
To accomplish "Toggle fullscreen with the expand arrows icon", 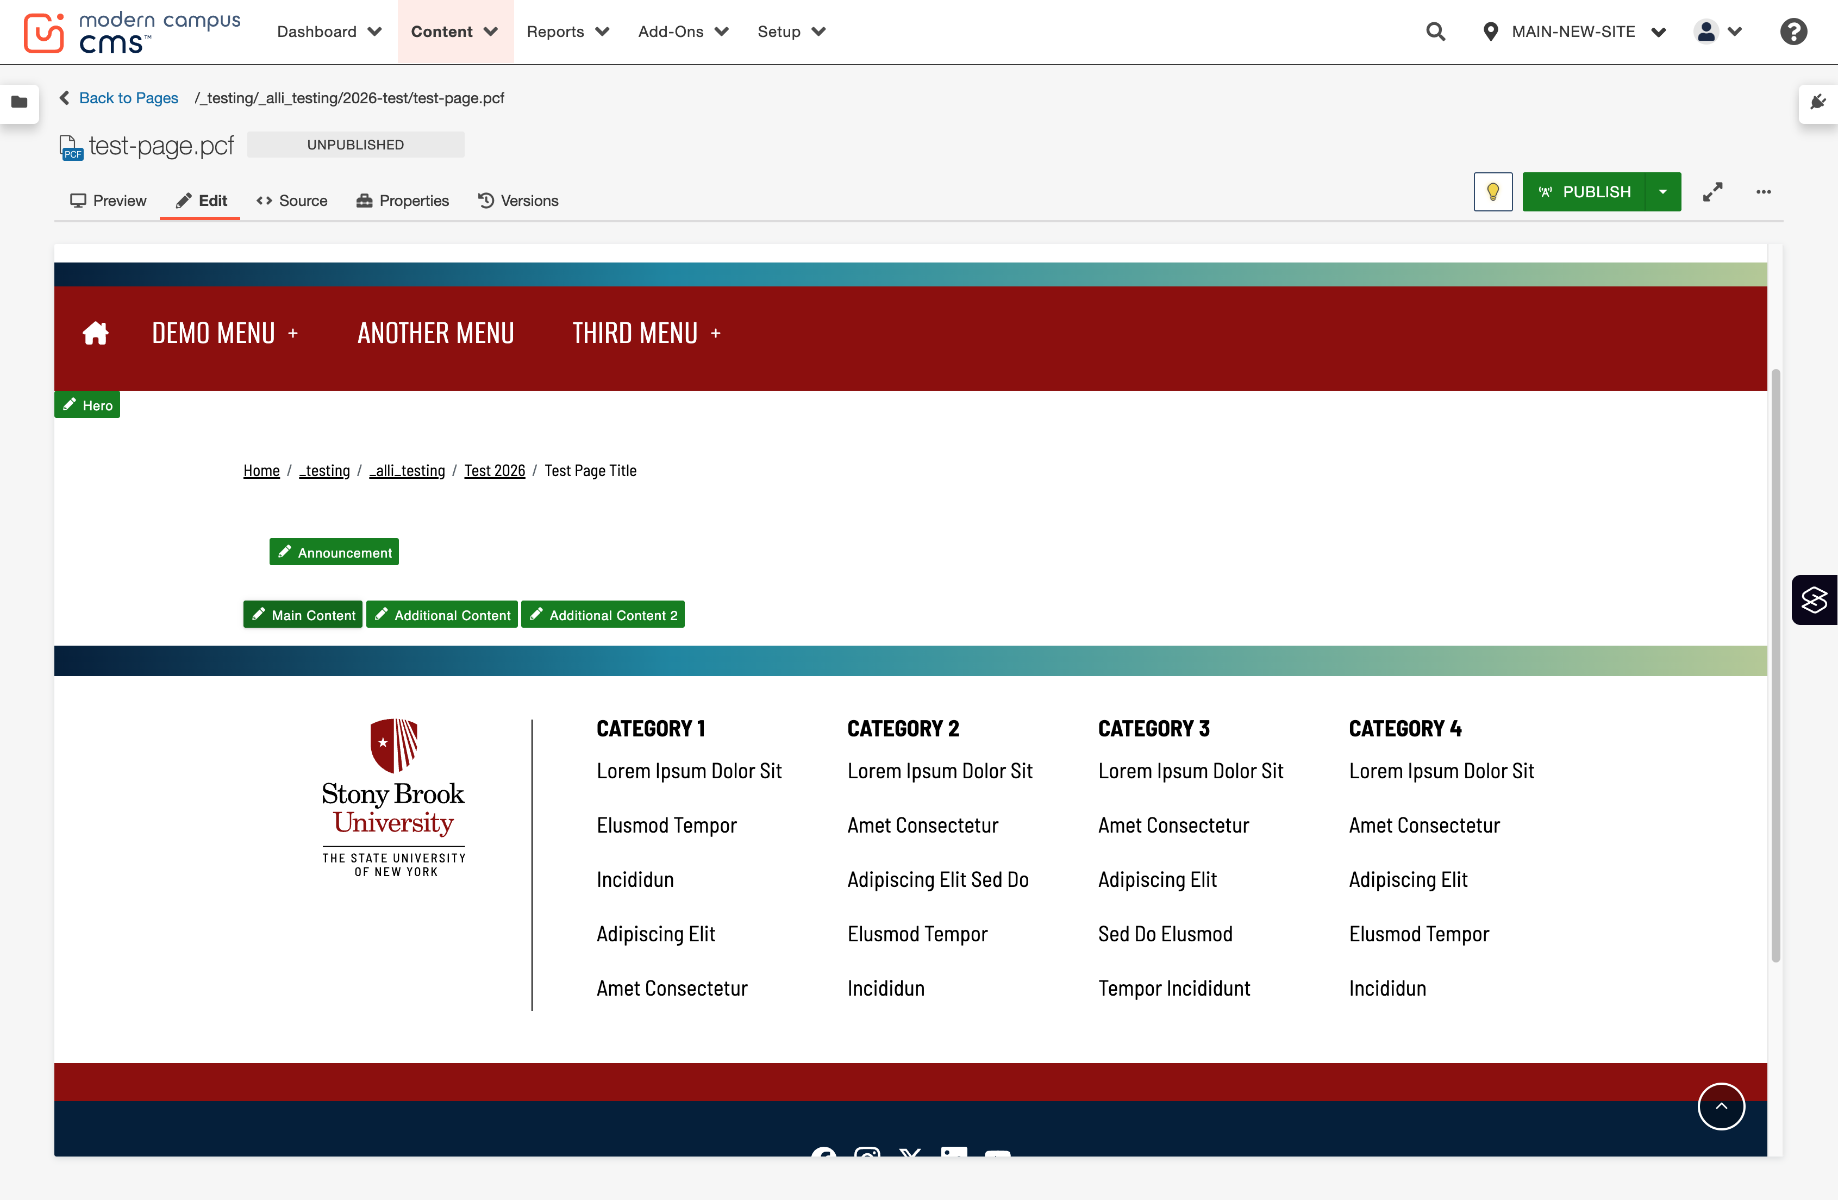I will (x=1713, y=191).
